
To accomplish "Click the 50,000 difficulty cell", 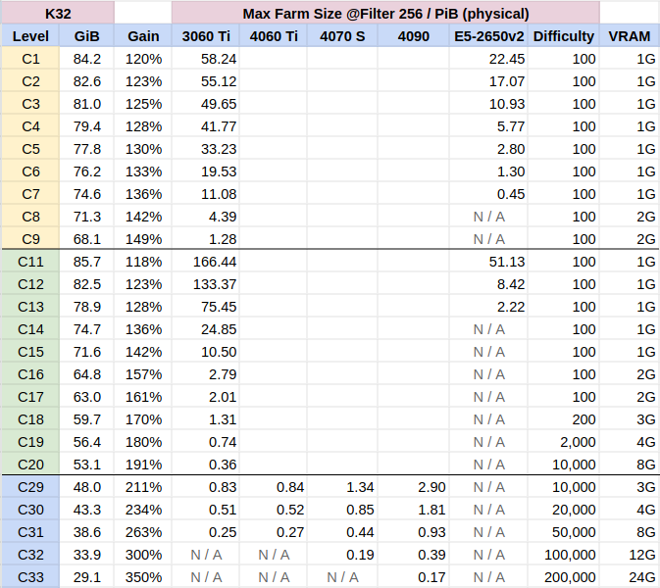I will [564, 532].
